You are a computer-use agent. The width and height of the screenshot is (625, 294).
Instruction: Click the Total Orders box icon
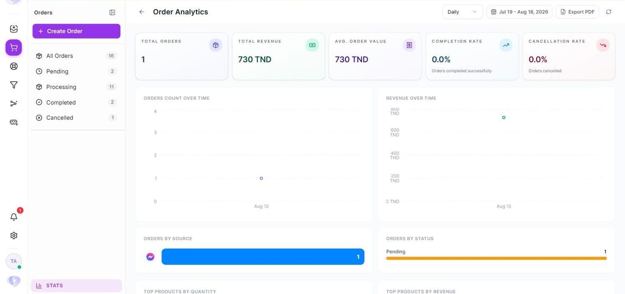(215, 45)
